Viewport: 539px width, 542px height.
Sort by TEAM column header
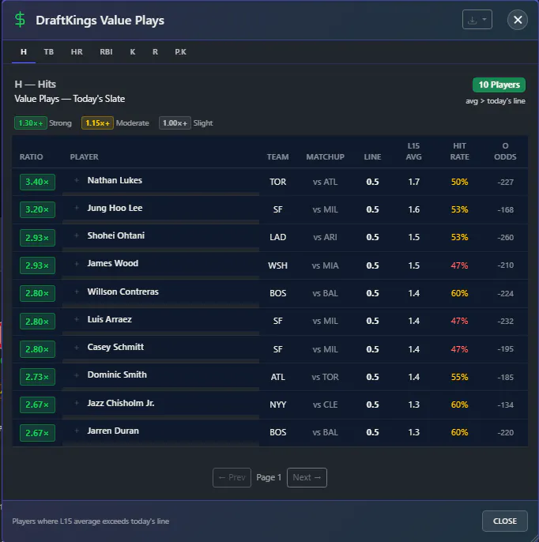point(277,157)
